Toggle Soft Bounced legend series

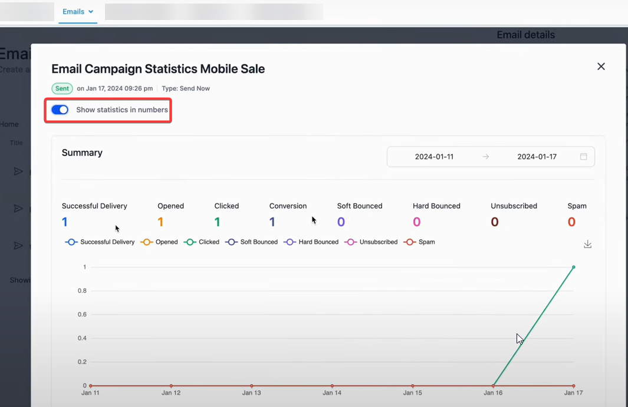coord(251,242)
